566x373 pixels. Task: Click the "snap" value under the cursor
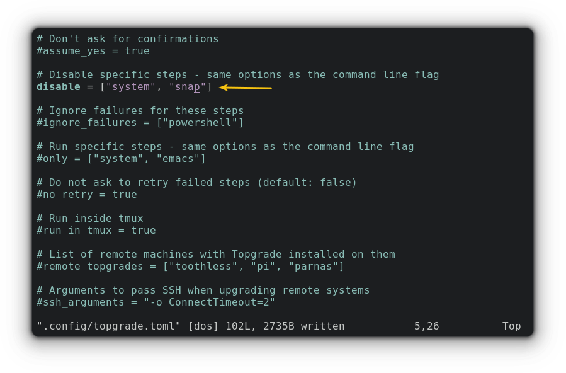(x=187, y=86)
